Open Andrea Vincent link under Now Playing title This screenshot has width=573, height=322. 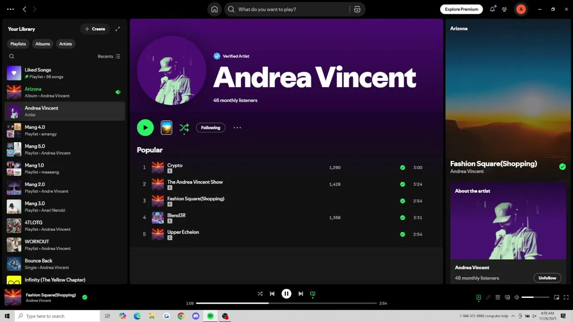(x=467, y=171)
